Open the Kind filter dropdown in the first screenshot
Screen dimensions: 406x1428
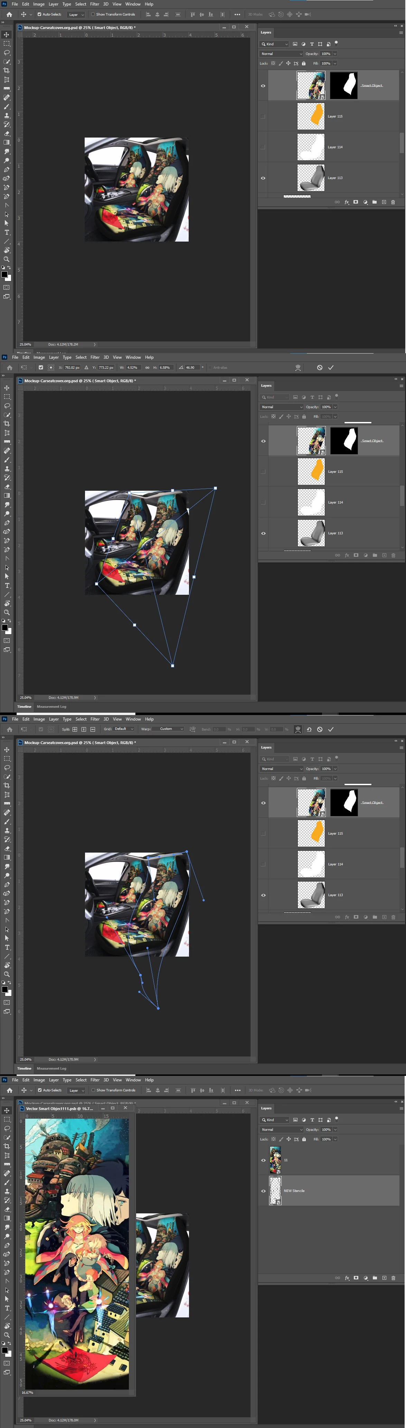coord(275,44)
